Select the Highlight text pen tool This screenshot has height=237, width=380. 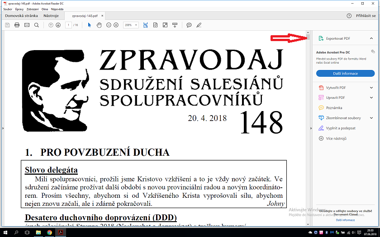tap(199, 25)
